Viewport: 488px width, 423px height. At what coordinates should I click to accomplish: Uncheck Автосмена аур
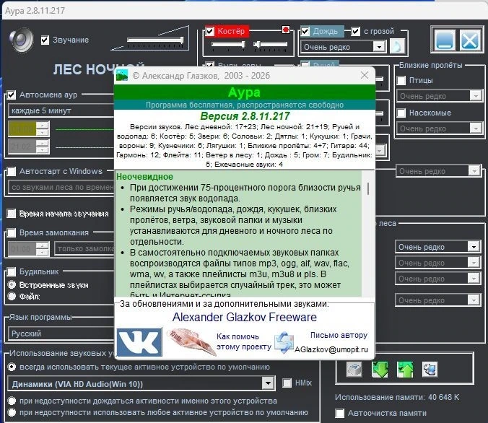(12, 95)
